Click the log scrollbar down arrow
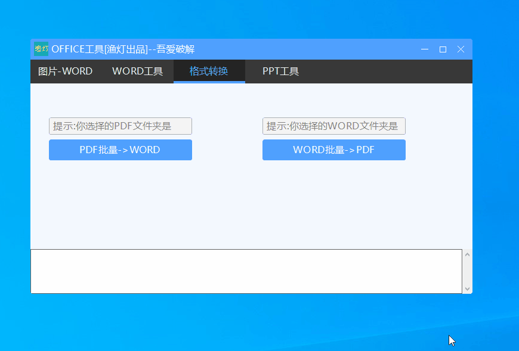 pyautogui.click(x=467, y=289)
